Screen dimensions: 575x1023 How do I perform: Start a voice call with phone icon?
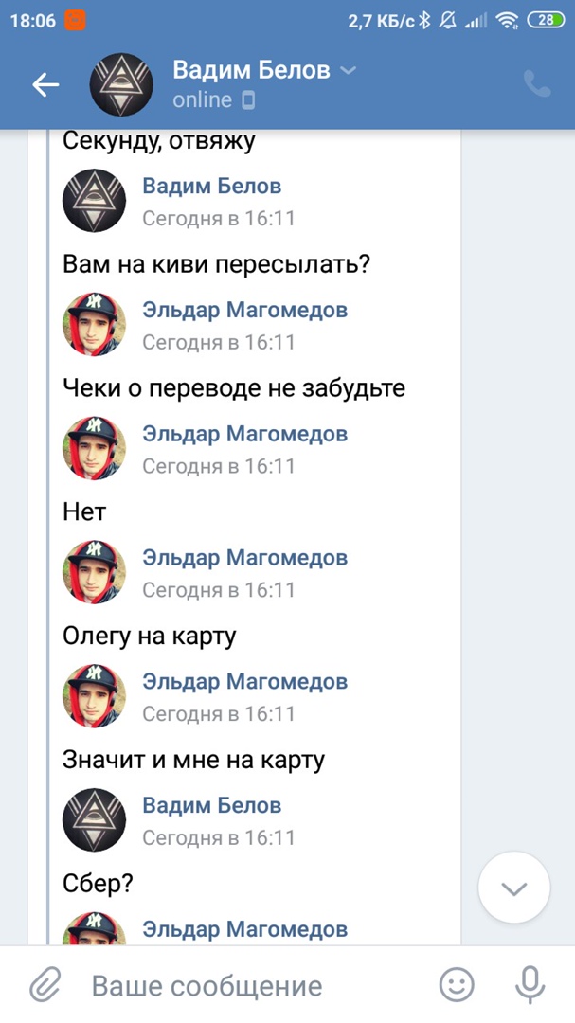[537, 84]
